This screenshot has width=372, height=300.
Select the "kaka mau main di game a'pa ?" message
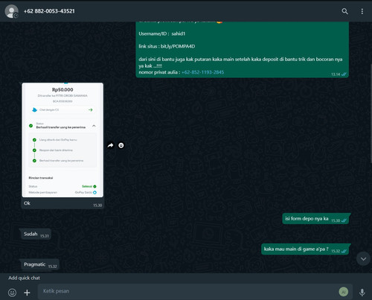point(305,249)
